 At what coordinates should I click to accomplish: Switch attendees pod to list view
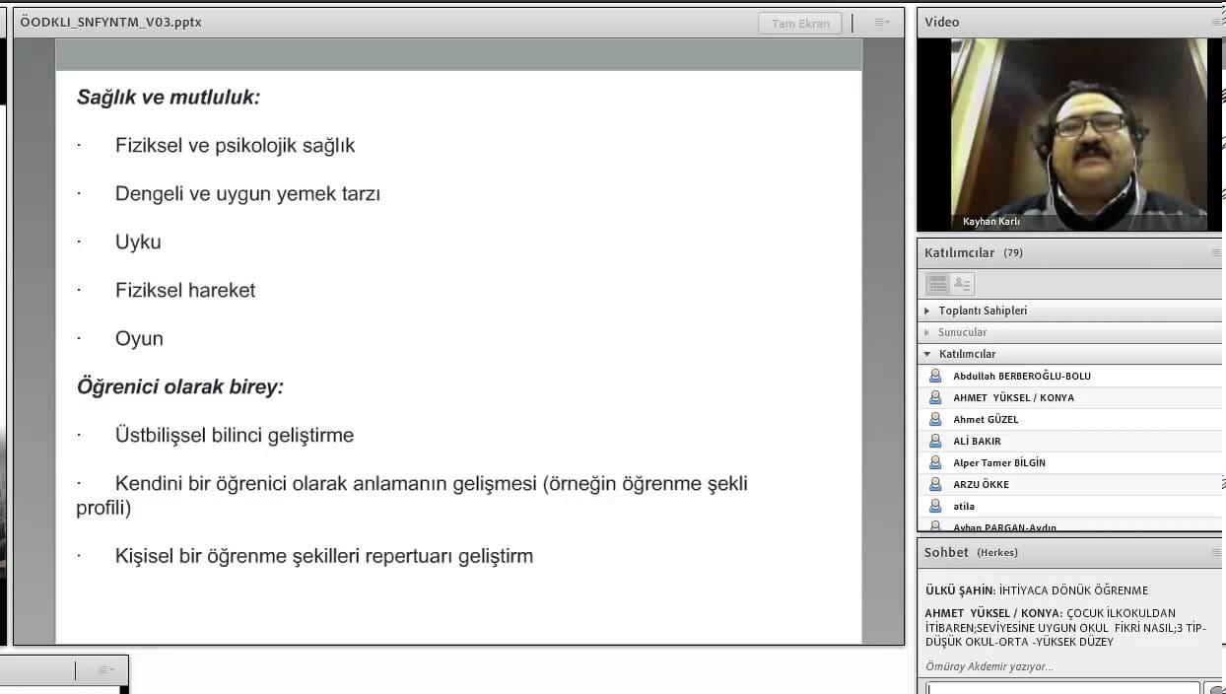coord(937,284)
